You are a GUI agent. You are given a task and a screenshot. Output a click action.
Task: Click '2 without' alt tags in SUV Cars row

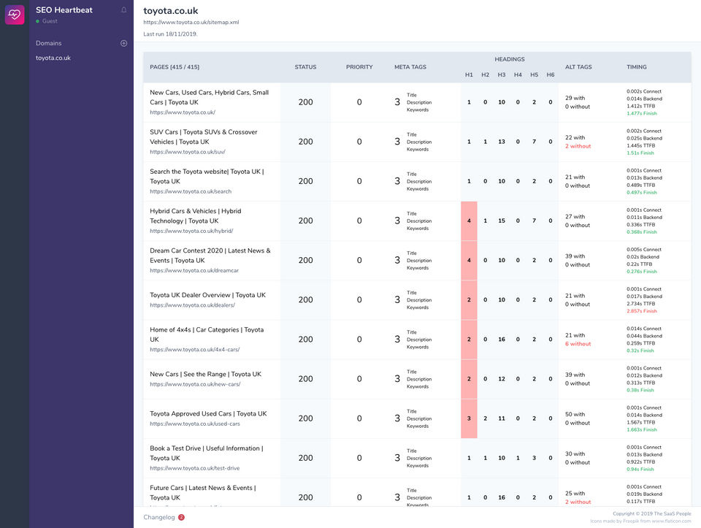click(x=578, y=146)
